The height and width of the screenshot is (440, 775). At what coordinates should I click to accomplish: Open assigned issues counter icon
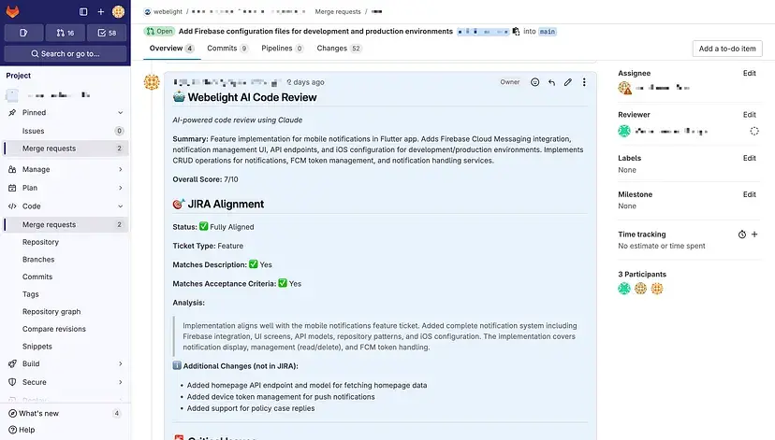[x=23, y=33]
